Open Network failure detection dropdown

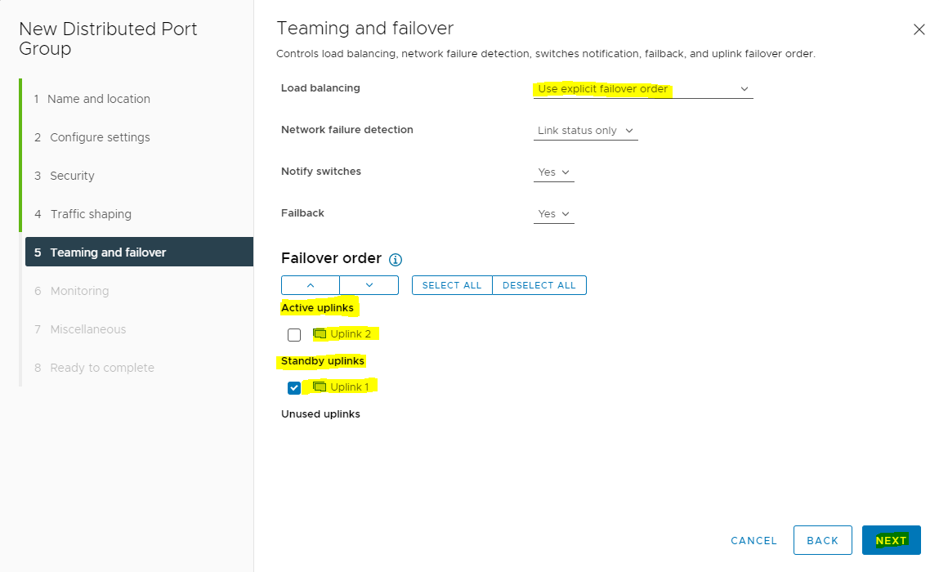tap(586, 131)
